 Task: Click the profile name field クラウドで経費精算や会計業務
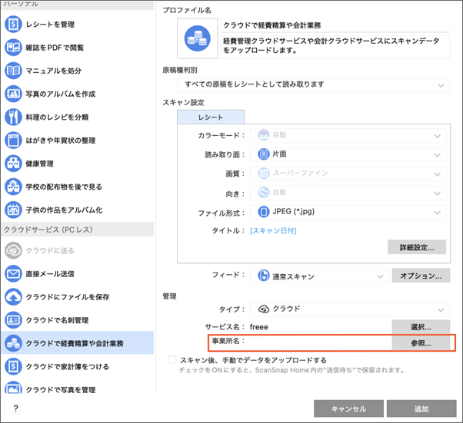tap(335, 25)
